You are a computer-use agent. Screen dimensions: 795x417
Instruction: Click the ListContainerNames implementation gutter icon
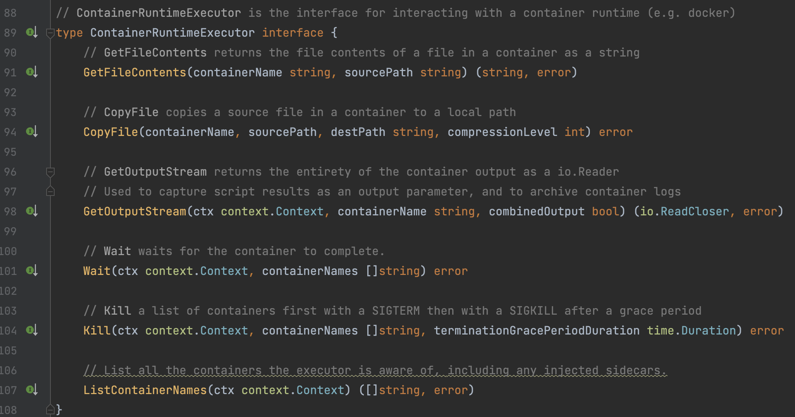click(31, 390)
